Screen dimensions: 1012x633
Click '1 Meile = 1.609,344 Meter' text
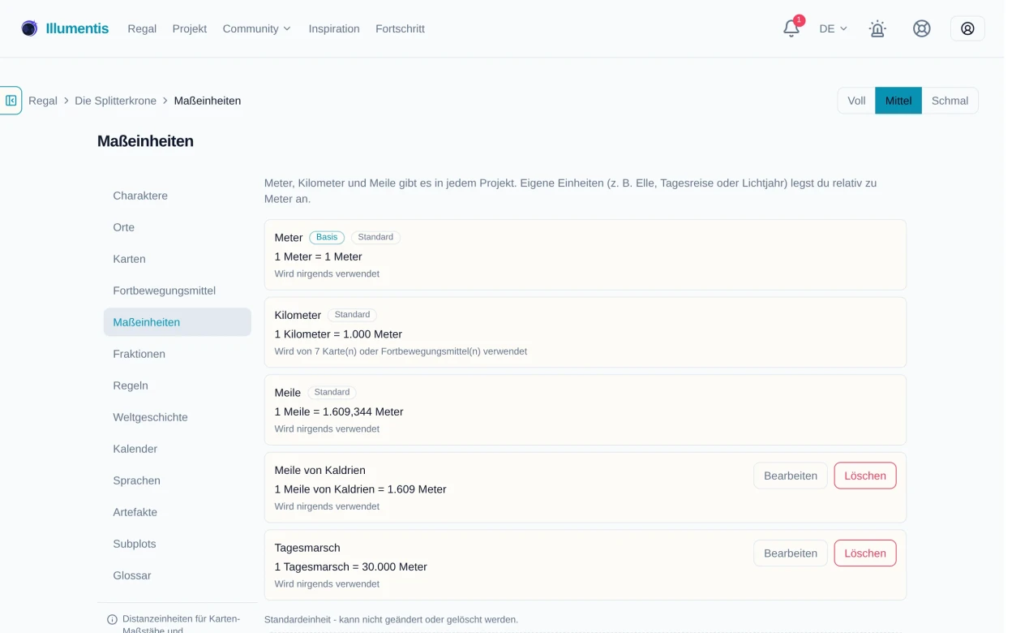click(x=339, y=411)
